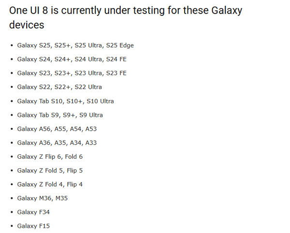Click the 'S24 FE' text
Screen dimensions: 290x233
coord(117,59)
